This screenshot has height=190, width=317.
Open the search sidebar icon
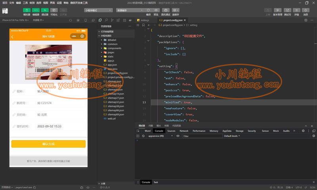pos(106,20)
